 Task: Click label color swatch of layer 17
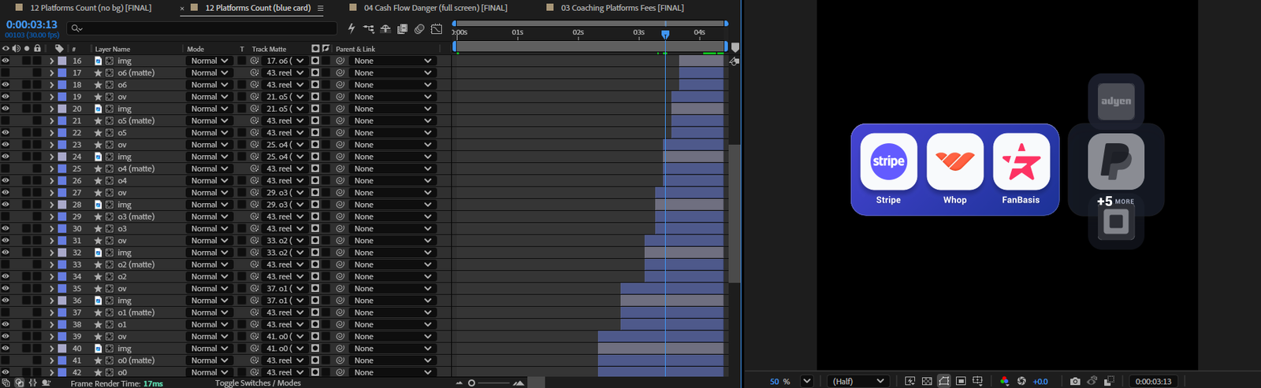[62, 72]
